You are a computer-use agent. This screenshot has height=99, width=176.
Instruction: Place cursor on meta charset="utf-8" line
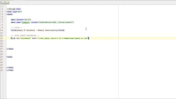point(21,20)
